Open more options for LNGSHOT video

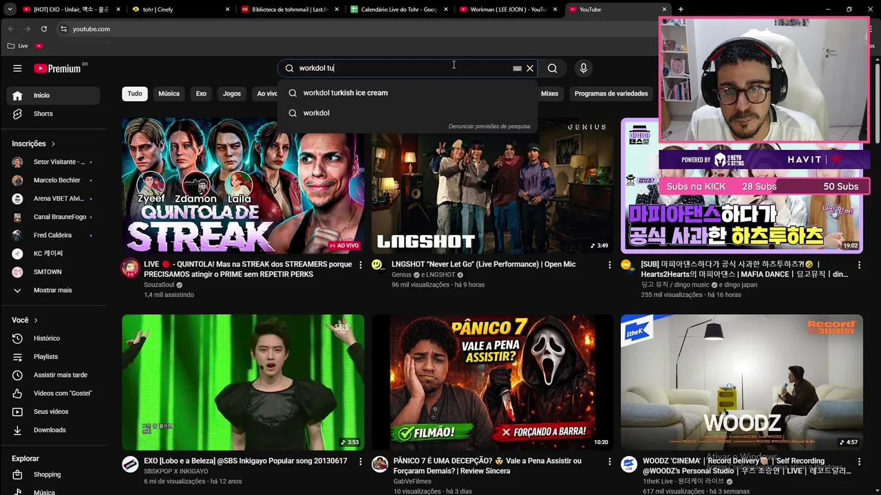[x=610, y=265]
